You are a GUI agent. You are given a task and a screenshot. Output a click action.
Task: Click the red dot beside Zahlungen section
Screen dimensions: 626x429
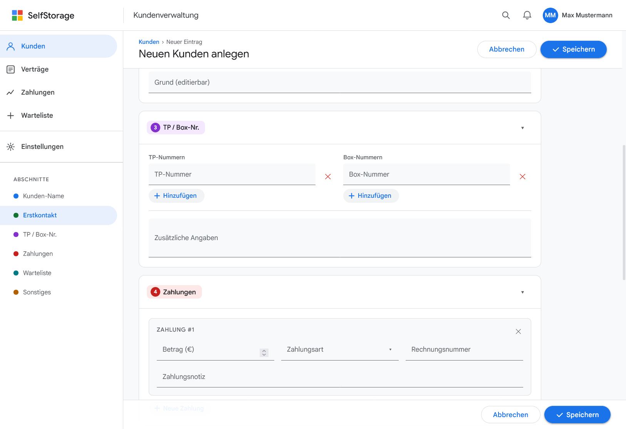click(x=16, y=254)
